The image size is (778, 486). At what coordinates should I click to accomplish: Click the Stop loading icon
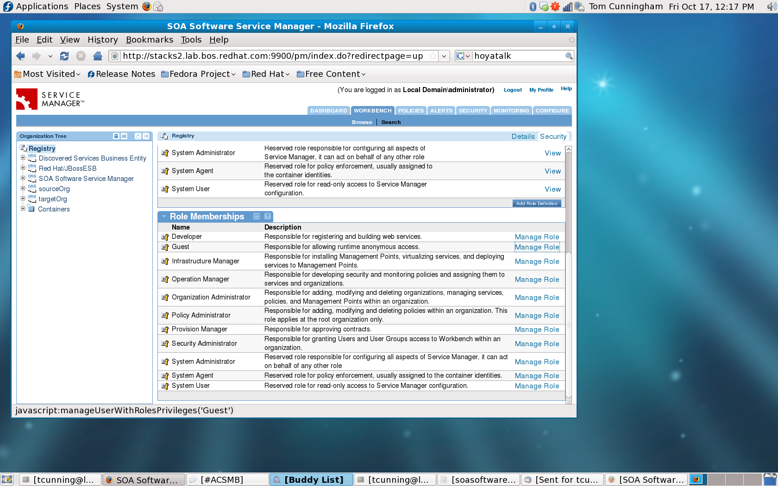tap(81, 56)
